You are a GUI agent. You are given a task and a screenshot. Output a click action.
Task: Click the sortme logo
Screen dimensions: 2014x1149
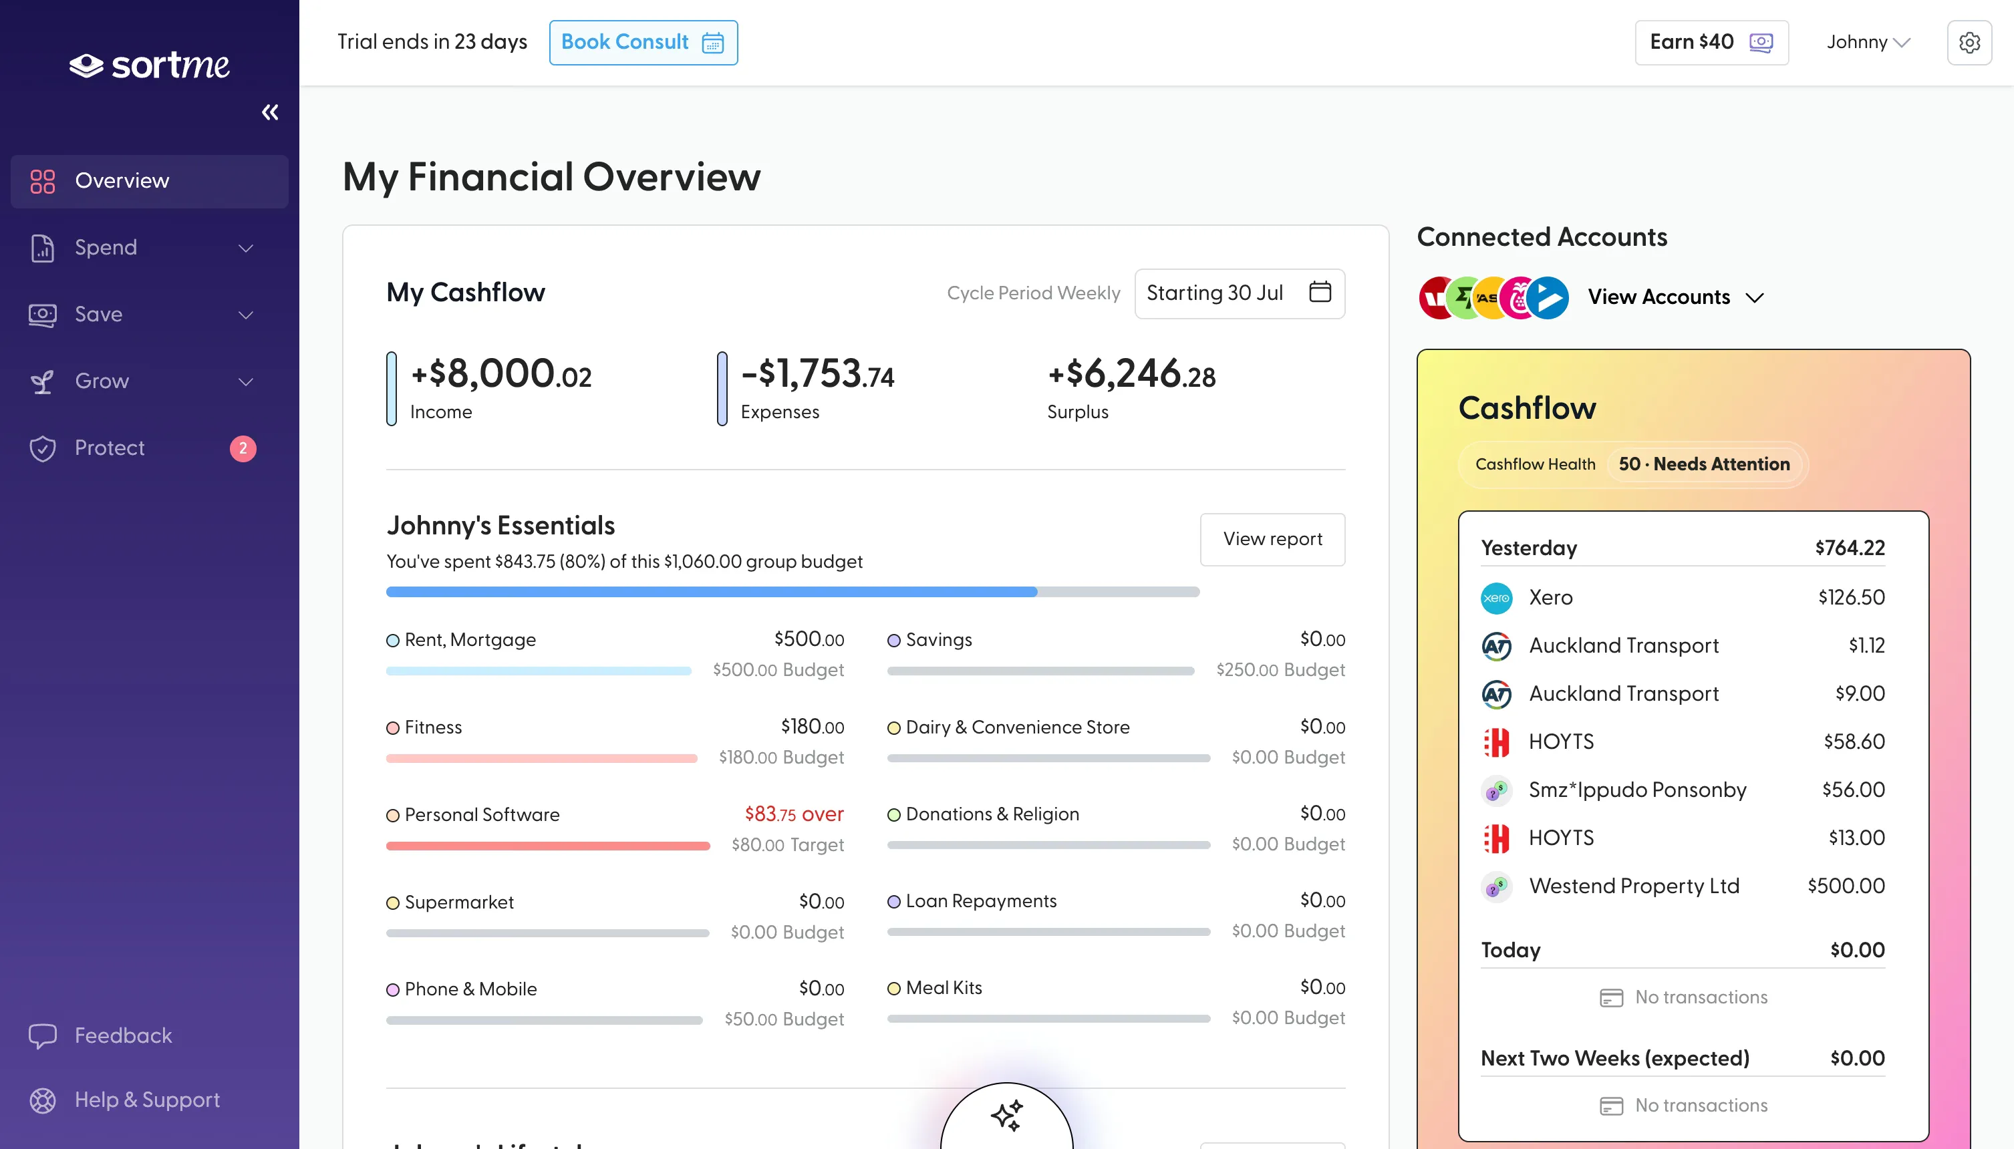[x=149, y=65]
